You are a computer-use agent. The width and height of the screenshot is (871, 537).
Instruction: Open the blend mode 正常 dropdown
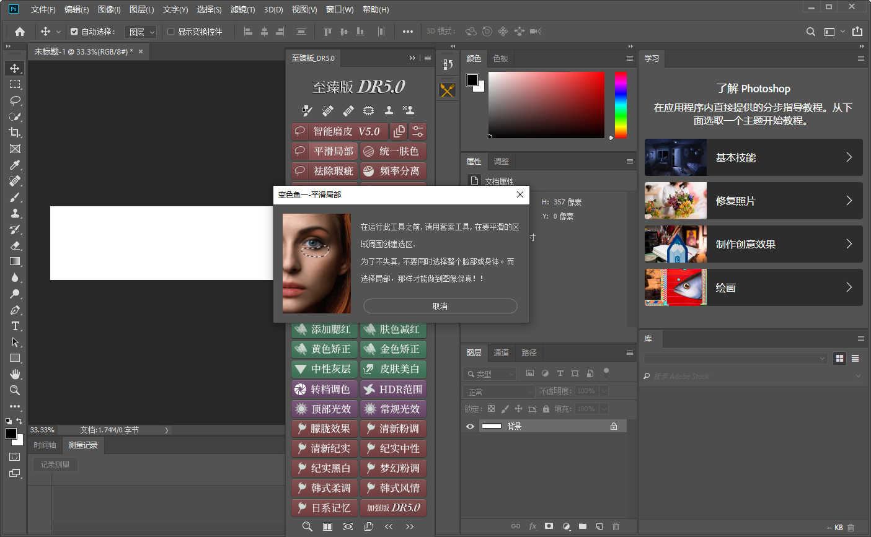[498, 391]
